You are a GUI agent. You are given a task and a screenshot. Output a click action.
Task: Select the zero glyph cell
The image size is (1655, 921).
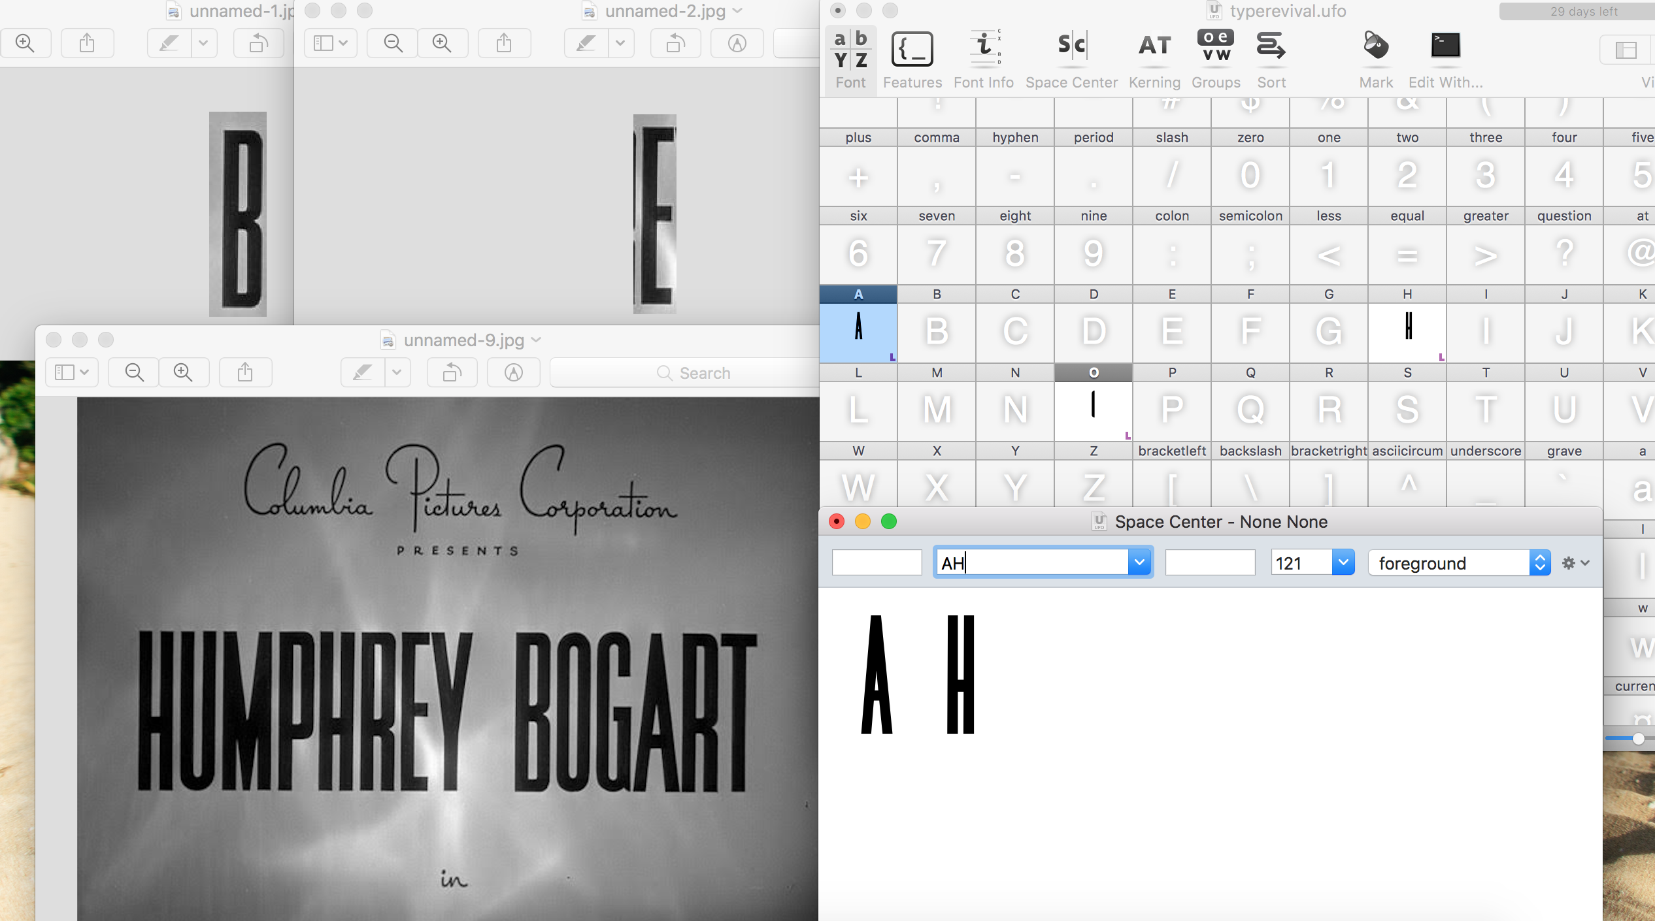tap(1250, 168)
